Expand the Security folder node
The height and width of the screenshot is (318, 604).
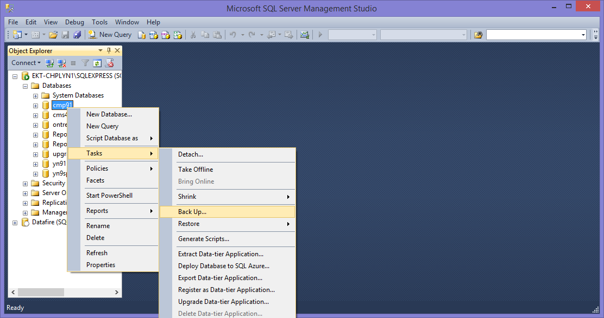(x=25, y=184)
